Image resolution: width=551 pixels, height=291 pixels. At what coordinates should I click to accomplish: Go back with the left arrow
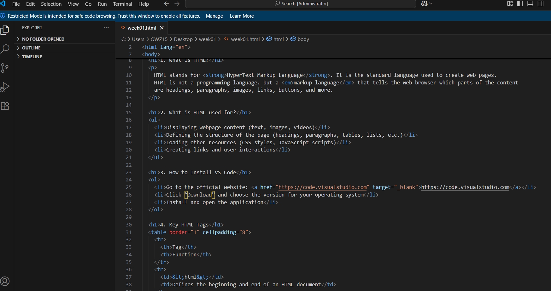[x=167, y=4]
